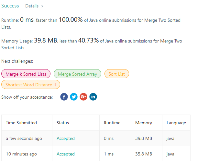Share acceptance on Twitter
The width and height of the screenshot is (197, 161).
pos(74,97)
